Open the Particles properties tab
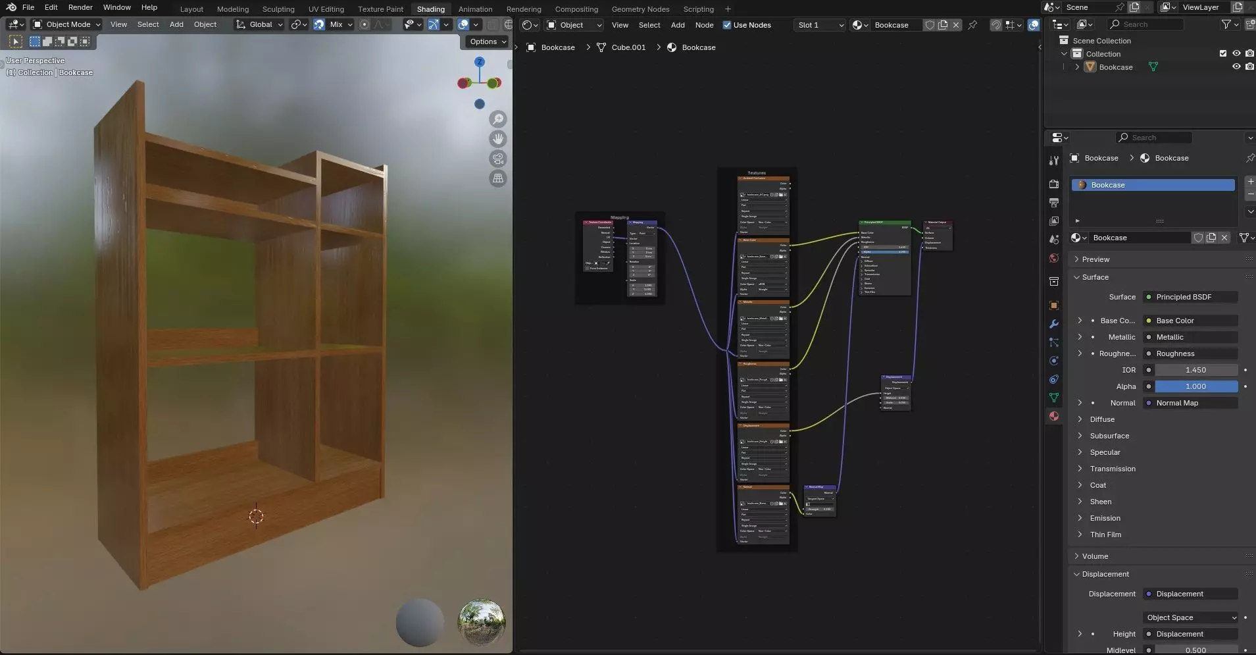1256x655 pixels. pyautogui.click(x=1054, y=342)
